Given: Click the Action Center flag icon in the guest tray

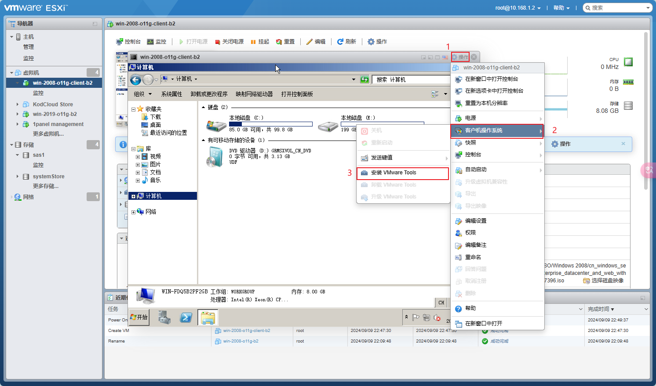Looking at the screenshot, I should click(x=415, y=317).
